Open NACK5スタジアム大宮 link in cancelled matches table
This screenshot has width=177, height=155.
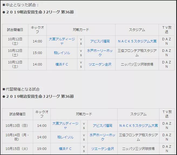(137, 41)
